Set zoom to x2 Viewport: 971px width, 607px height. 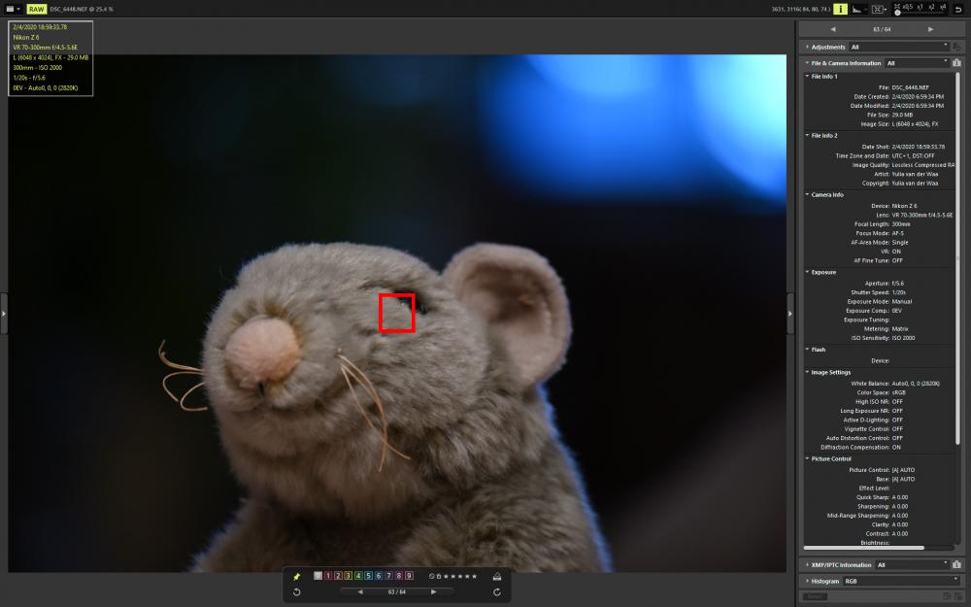coord(931,6)
